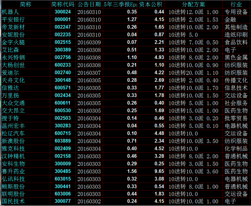Select stock name 新澳股份

tap(13, 141)
